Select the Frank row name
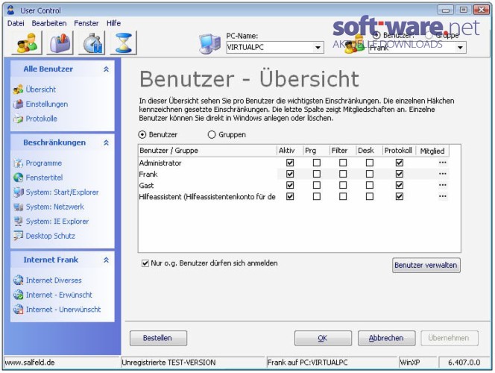Screen dimensions: 495x373 pos(148,175)
